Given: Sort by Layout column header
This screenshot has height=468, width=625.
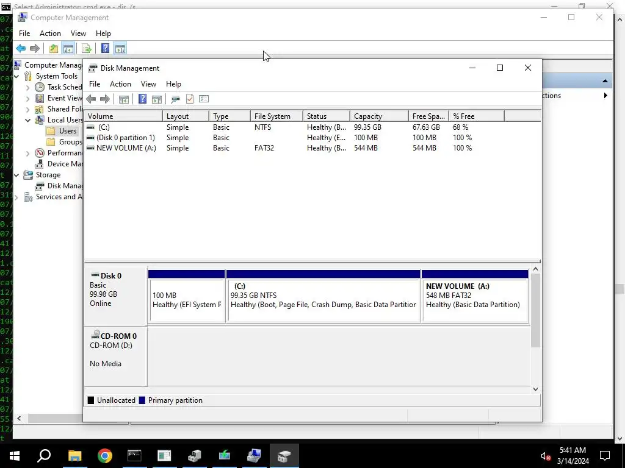Looking at the screenshot, I should (x=186, y=116).
